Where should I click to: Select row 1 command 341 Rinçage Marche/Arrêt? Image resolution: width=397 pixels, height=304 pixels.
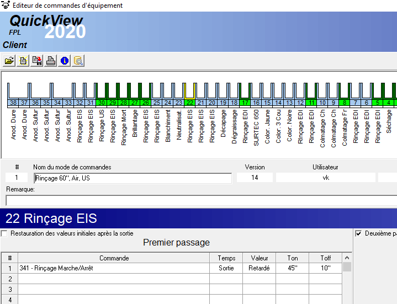114,268
